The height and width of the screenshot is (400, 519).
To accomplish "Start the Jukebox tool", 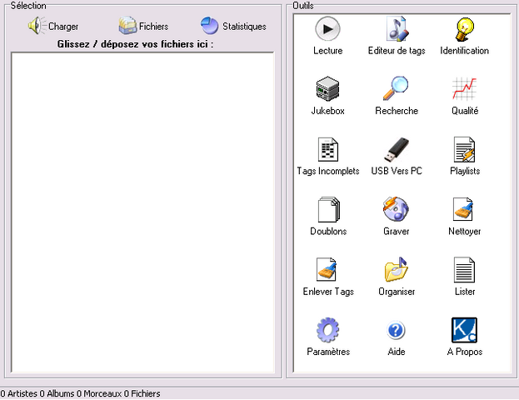I will [x=327, y=96].
